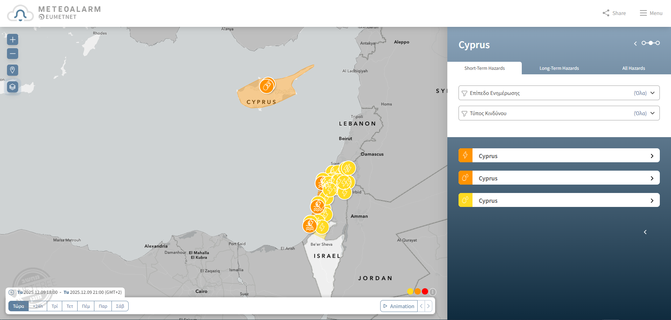Image resolution: width=671 pixels, height=320 pixels.
Task: Expand the yellow Cyprus warning row
Action: [559, 200]
